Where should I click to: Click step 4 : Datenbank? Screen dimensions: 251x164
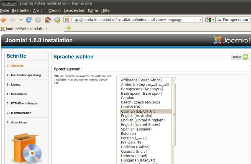pos(17,94)
